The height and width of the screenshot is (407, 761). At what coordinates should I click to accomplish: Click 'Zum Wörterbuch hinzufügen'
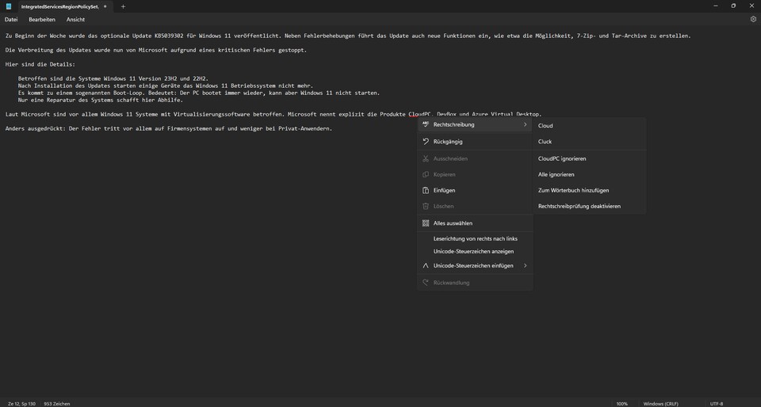(x=573, y=190)
